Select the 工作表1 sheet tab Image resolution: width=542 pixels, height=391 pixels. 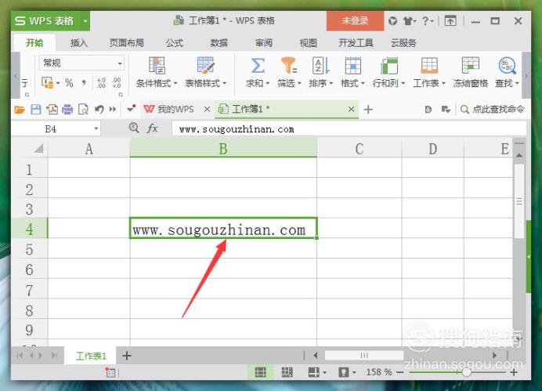click(x=91, y=356)
